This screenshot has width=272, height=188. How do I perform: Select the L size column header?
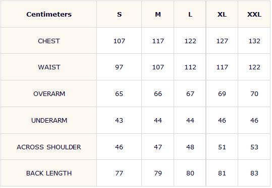click(190, 15)
